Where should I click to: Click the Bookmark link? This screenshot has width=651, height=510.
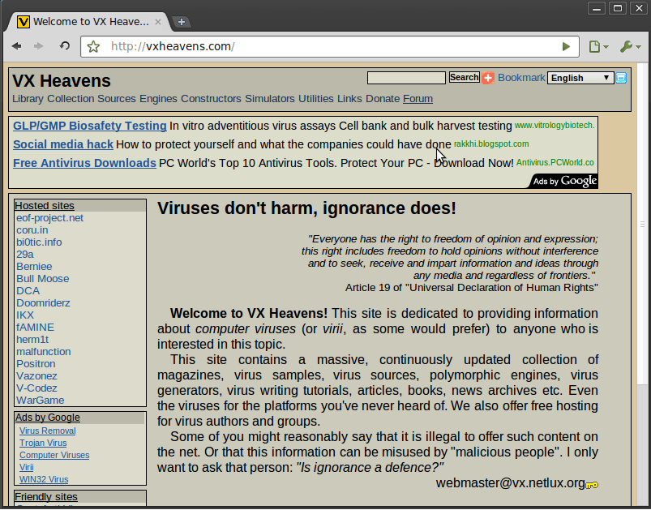pos(521,78)
